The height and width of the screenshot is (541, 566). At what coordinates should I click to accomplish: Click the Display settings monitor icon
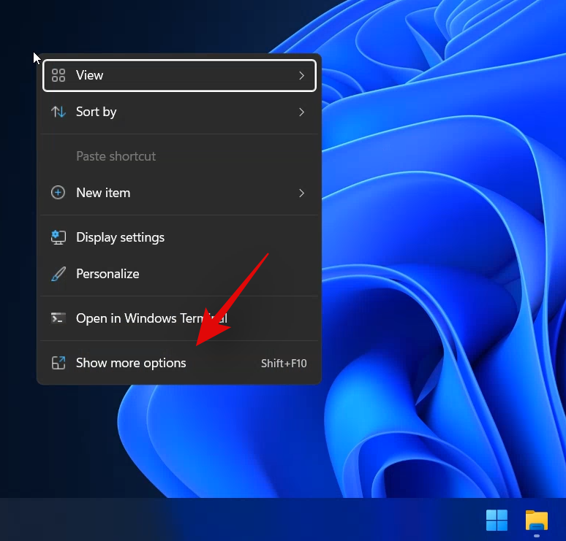[x=59, y=237]
